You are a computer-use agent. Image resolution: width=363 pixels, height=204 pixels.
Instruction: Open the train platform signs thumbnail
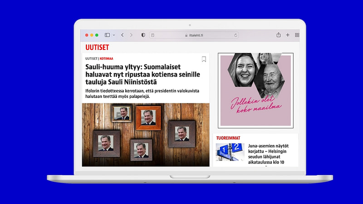coord(230,152)
